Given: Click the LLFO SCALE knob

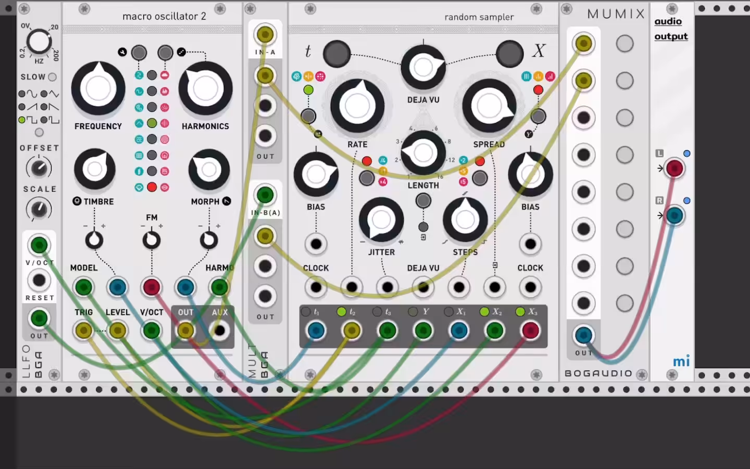Looking at the screenshot, I should [x=39, y=209].
